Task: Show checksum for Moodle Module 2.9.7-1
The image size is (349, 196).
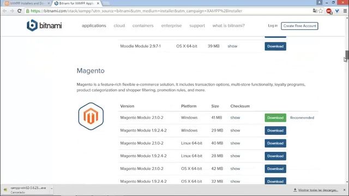Action: pos(232,46)
